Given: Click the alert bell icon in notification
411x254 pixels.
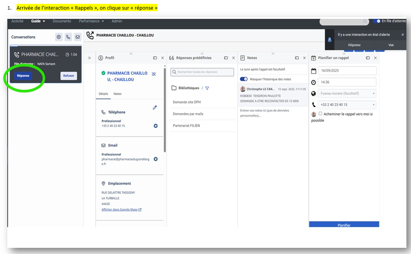Looking at the screenshot, I should click(330, 40).
